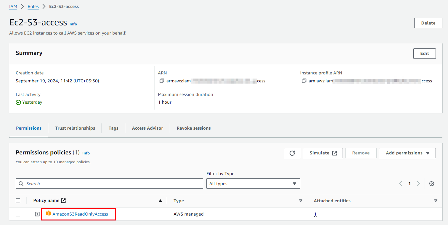Go to IAM breadcrumb link
Viewport: 448px width, 225px height.
[13, 6]
